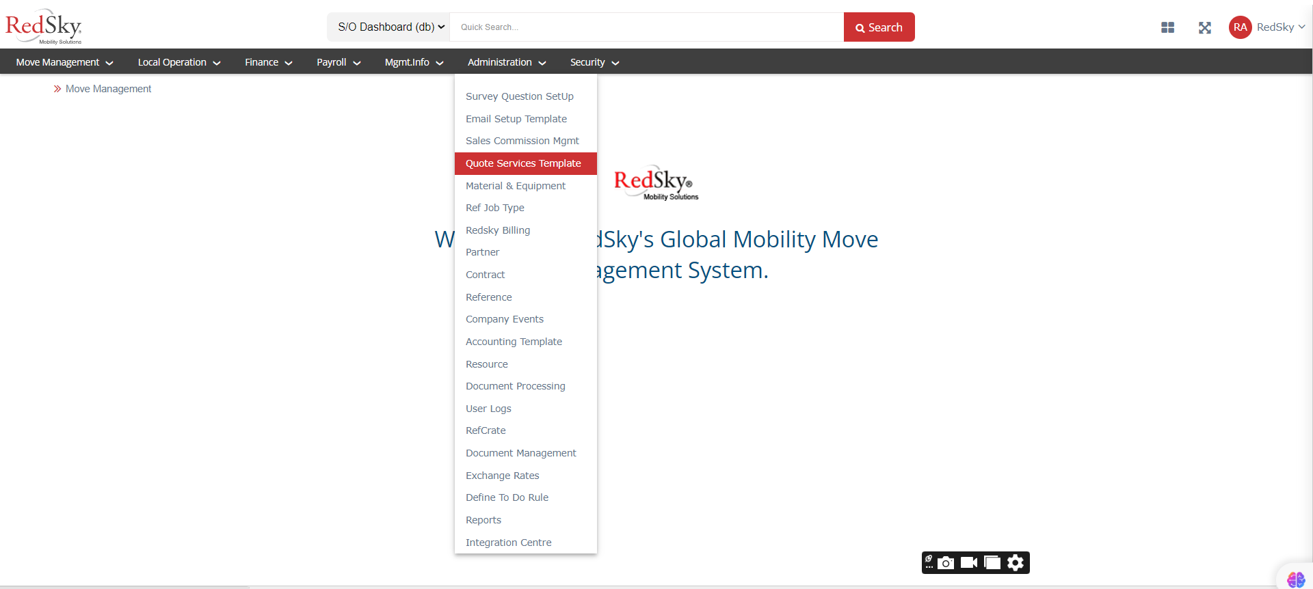The width and height of the screenshot is (1313, 589).
Task: Expand the Mgmt.Info menu
Action: pyautogui.click(x=414, y=62)
